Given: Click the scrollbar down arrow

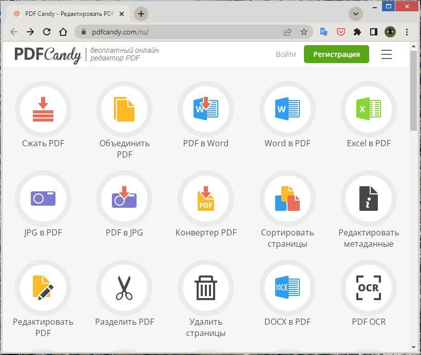Looking at the screenshot, I should tap(413, 347).
